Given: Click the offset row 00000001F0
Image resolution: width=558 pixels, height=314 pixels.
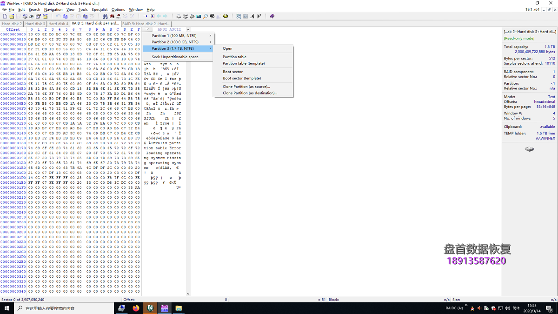Looking at the screenshot, I should (13, 187).
